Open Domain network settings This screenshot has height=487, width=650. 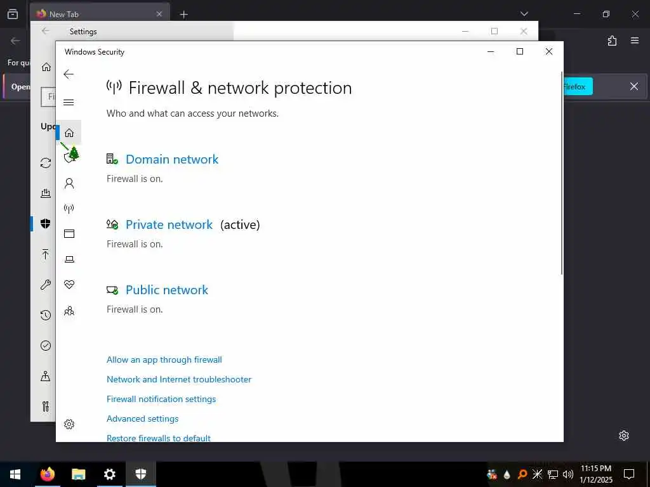click(x=172, y=159)
